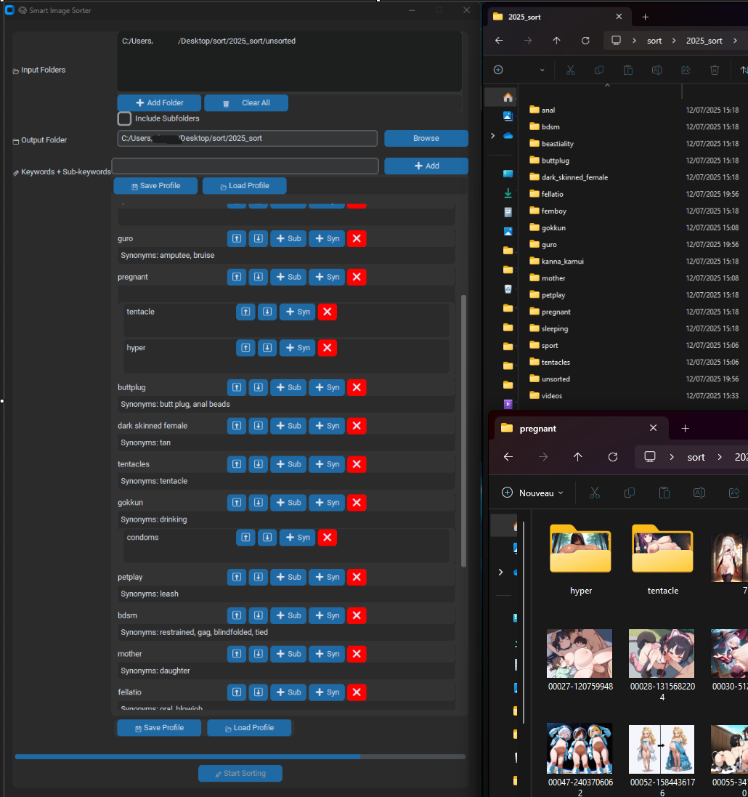Click the upper Save Profile button
The image size is (748, 797).
[x=155, y=185]
